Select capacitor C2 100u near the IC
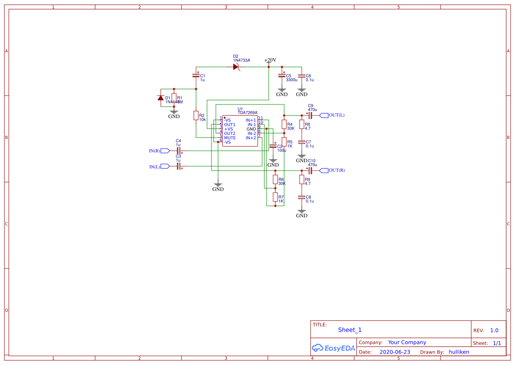This screenshot has height=365, width=515. (x=274, y=145)
